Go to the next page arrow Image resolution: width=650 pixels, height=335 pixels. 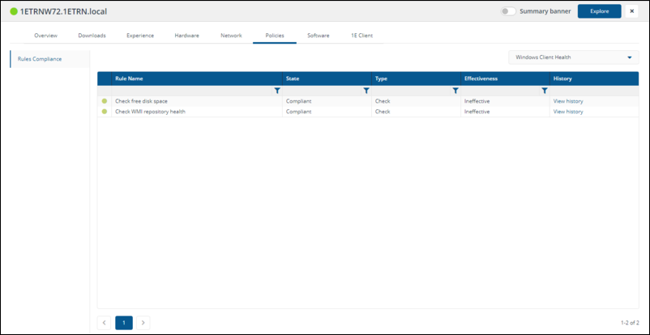point(143,322)
